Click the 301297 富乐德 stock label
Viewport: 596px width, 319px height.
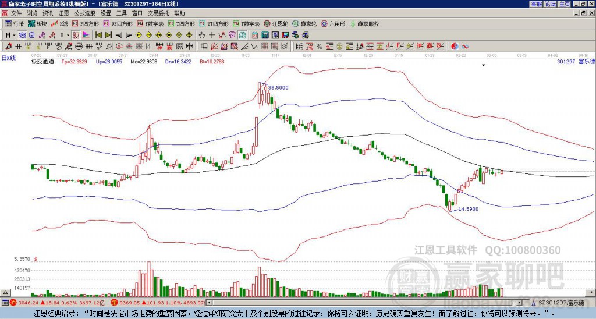pos(576,61)
